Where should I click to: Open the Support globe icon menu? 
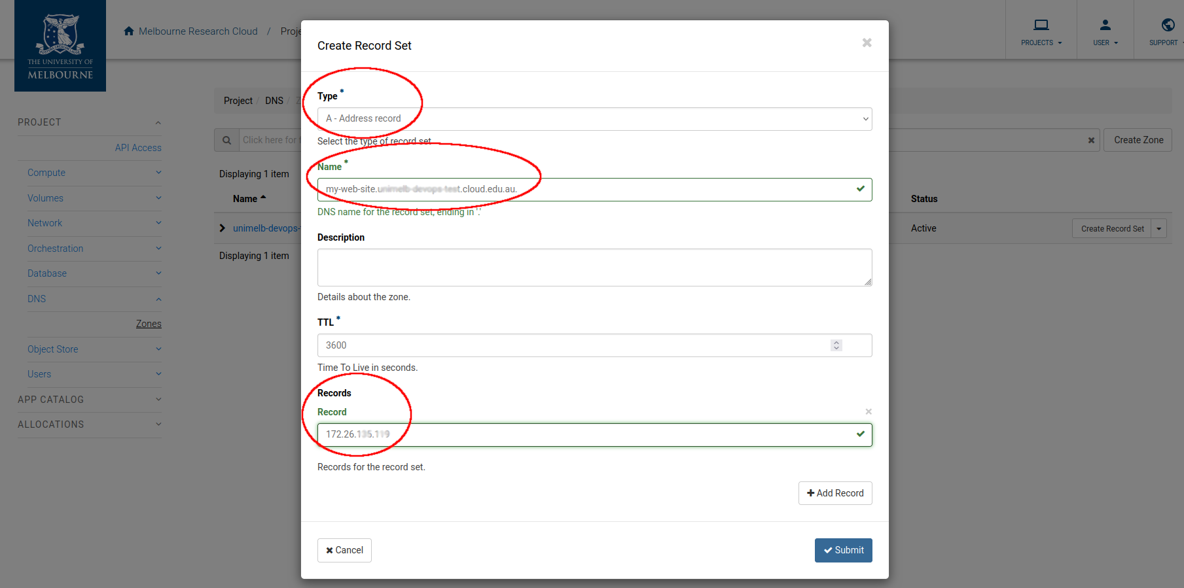1167,31
